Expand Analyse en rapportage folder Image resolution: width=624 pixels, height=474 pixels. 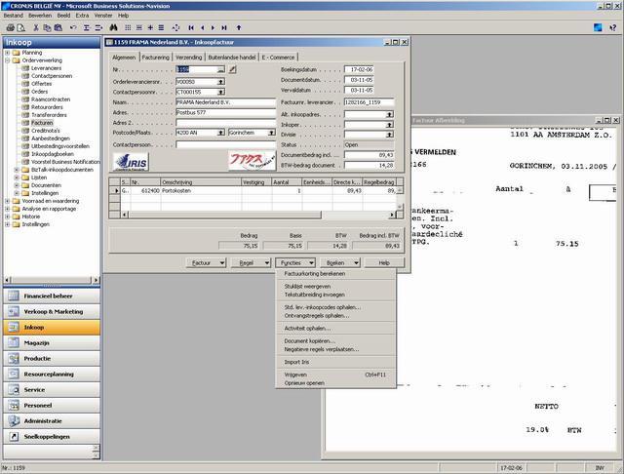click(7, 209)
